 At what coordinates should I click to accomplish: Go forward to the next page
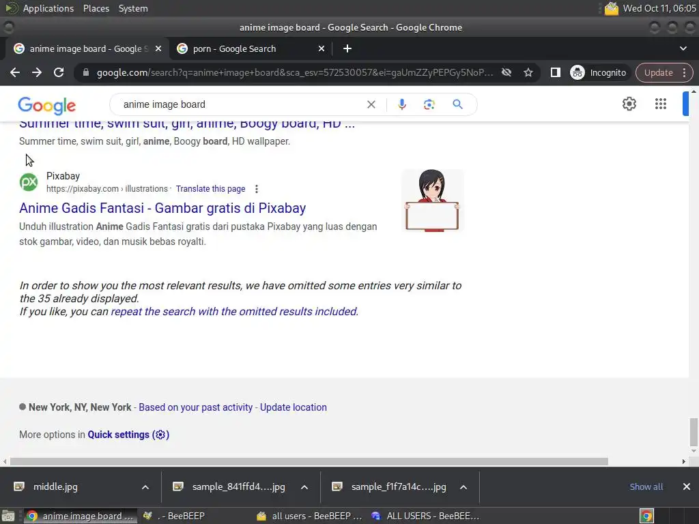click(x=37, y=72)
